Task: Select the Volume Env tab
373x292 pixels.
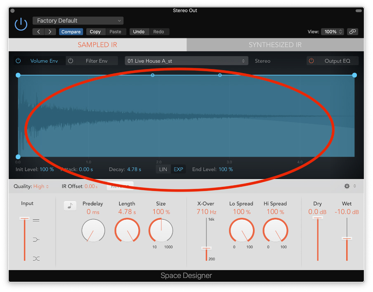Action: pos(44,61)
